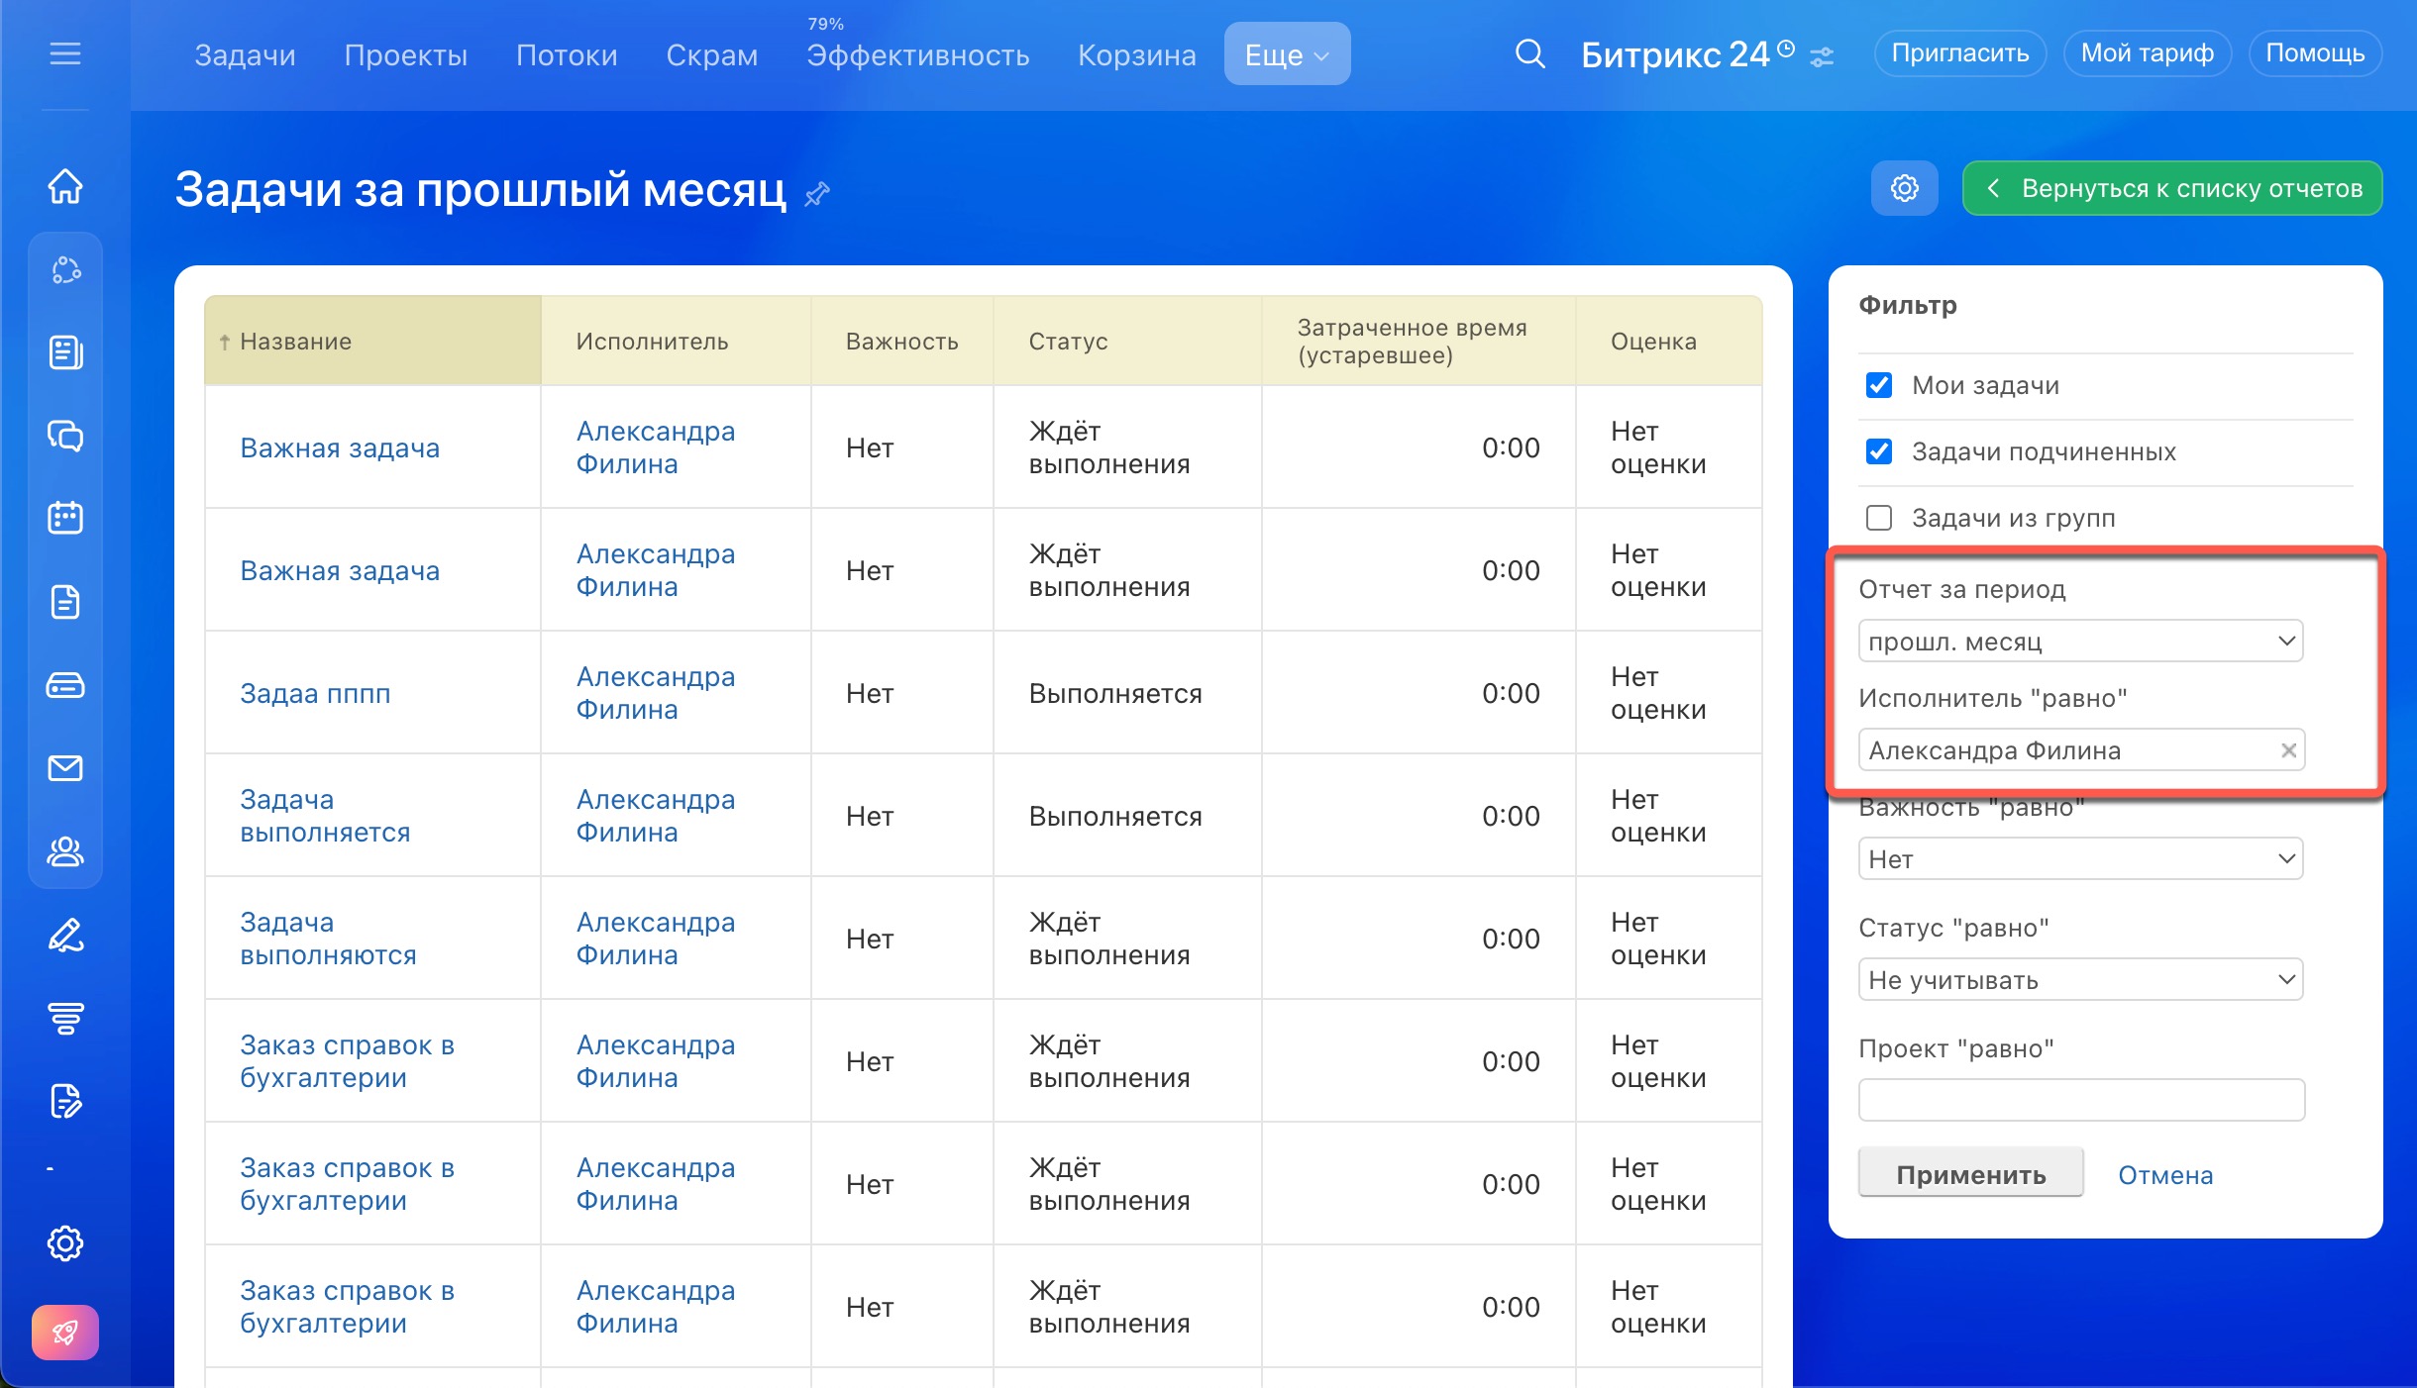Viewport: 2417px width, 1388px height.
Task: Click the Исполнитель "равно" input field
Action: pyautogui.click(x=2080, y=750)
